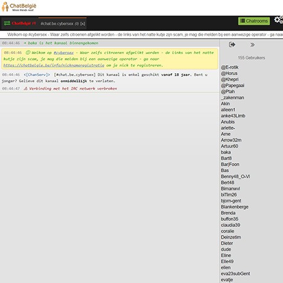Select user @Papegaai
The width and height of the screenshot is (283, 283).
click(x=233, y=86)
